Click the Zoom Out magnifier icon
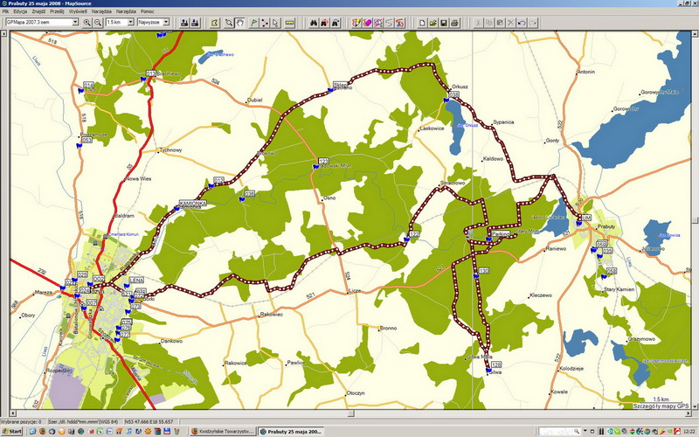The height and width of the screenshot is (437, 699). point(98,22)
